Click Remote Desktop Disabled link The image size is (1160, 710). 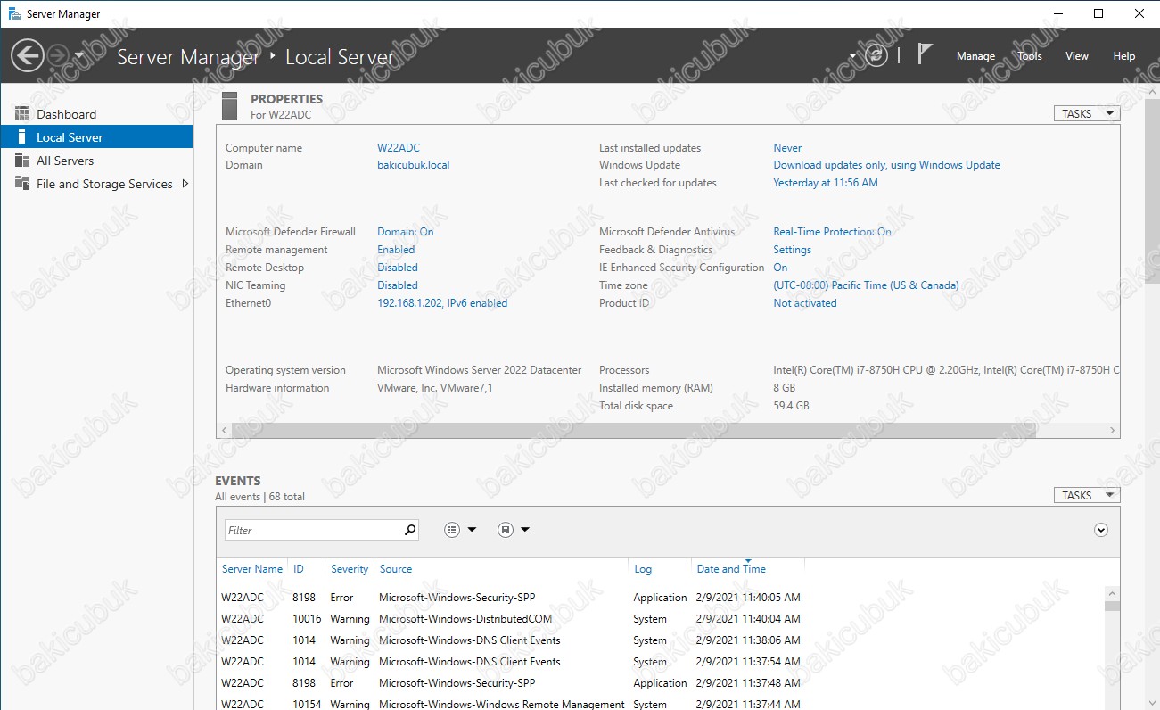(397, 268)
